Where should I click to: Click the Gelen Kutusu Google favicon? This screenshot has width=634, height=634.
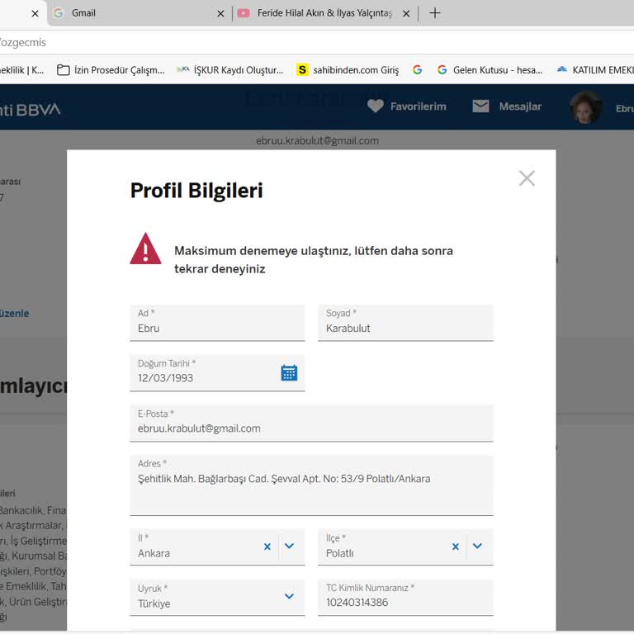pyautogui.click(x=442, y=70)
